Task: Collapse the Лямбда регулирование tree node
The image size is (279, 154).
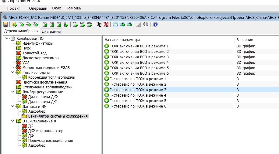Action: [x=12, y=92]
